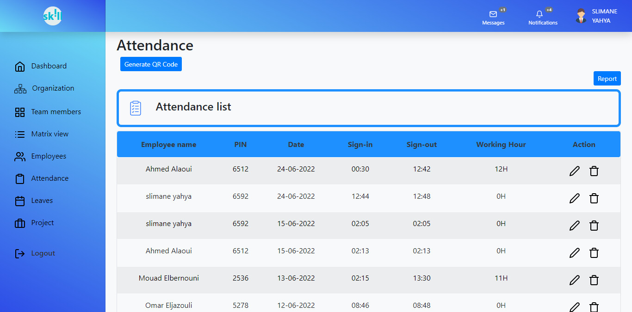Click the Skill logo in the sidebar
Screen dimensions: 632x312
52,16
